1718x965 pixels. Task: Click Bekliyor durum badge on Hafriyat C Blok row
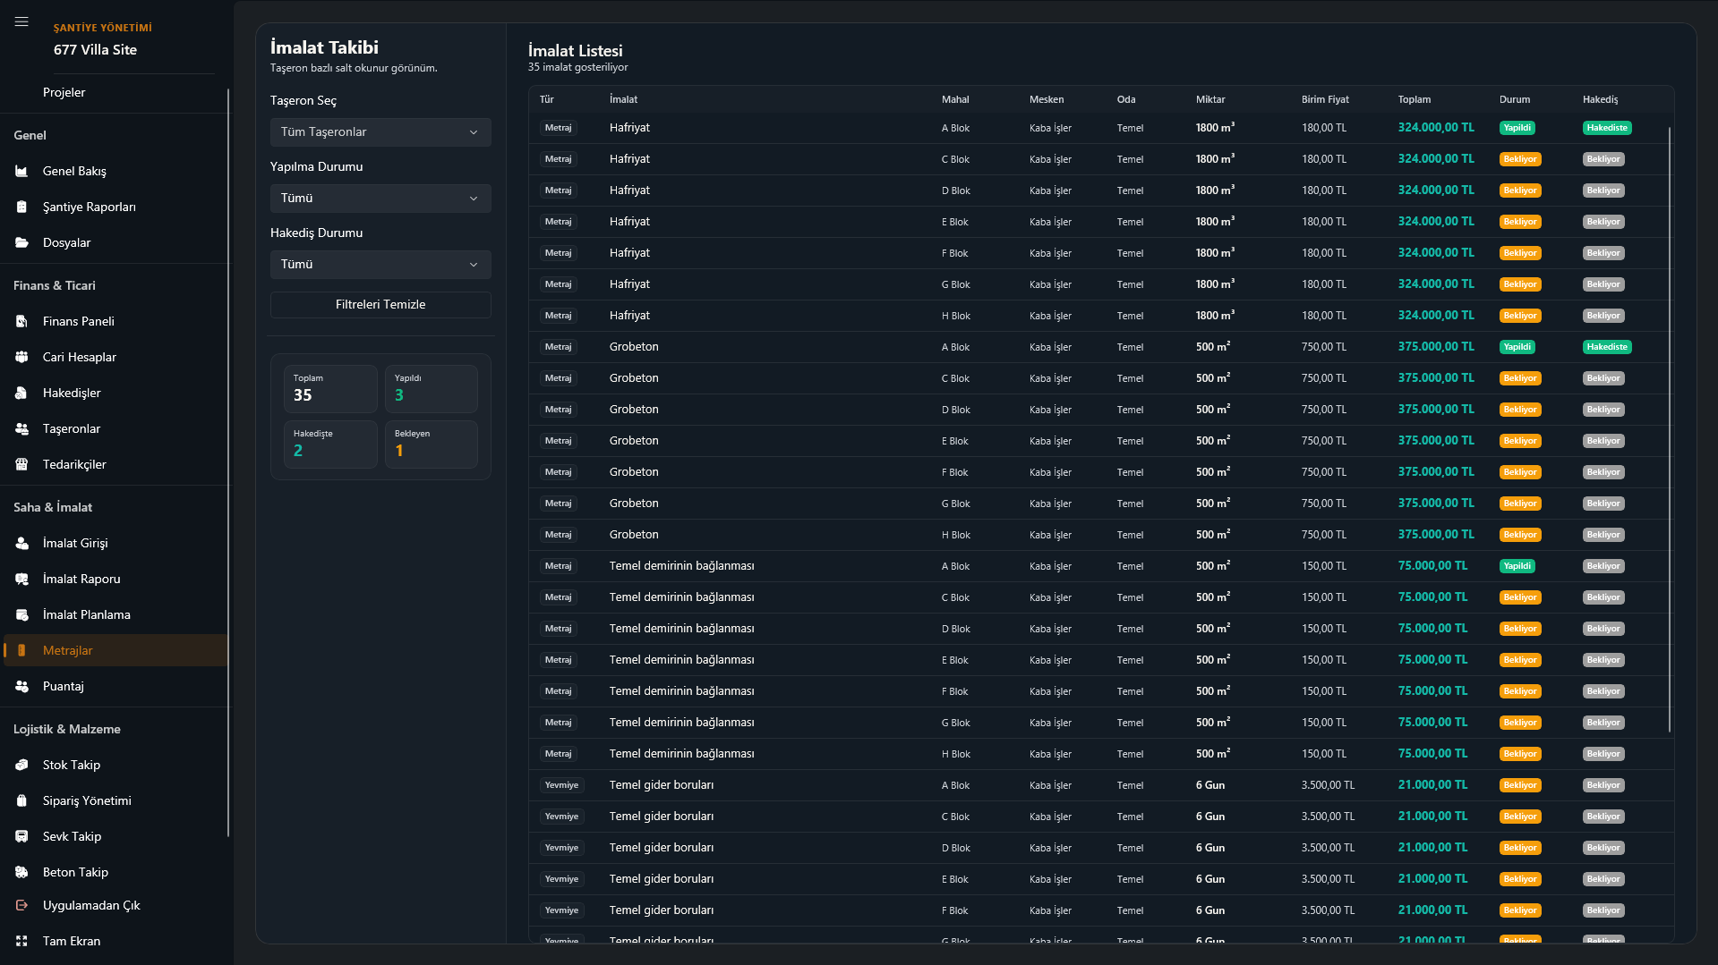coord(1520,159)
